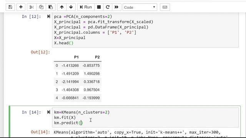Click table cell -0.853775

[x=91, y=66]
